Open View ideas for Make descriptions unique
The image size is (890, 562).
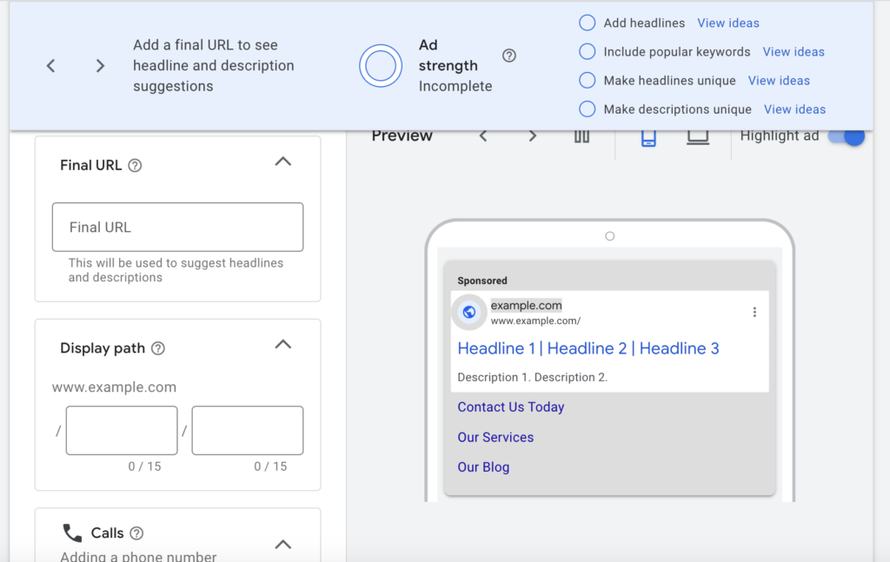point(794,109)
